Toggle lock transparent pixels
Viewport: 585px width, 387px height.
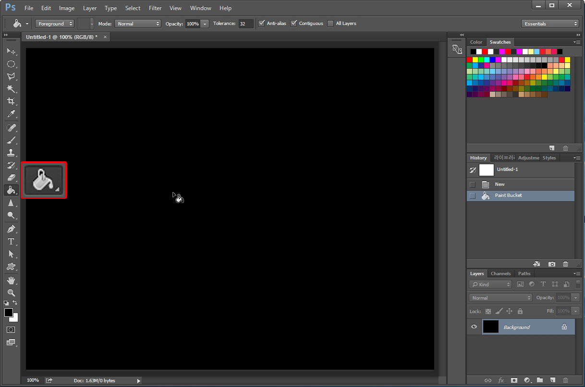click(488, 311)
